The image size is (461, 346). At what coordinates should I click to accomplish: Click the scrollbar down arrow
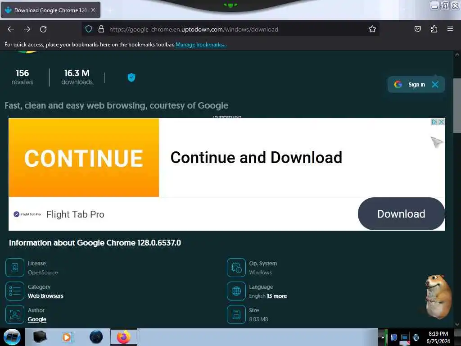(457, 324)
